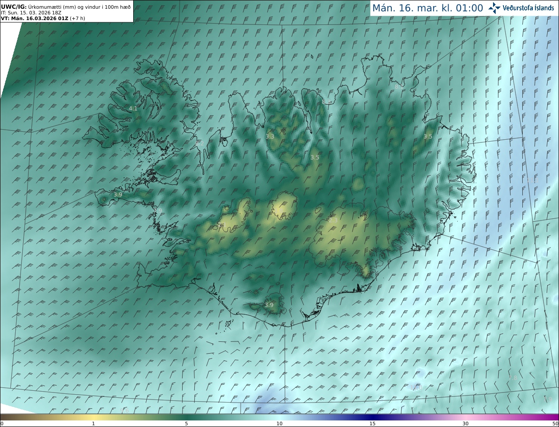Click the 'VT: Mán. 16.03.2026 01Z' line

click(43, 18)
